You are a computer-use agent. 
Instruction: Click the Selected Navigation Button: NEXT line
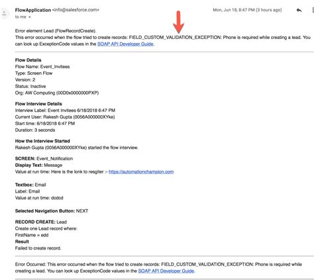(x=52, y=211)
